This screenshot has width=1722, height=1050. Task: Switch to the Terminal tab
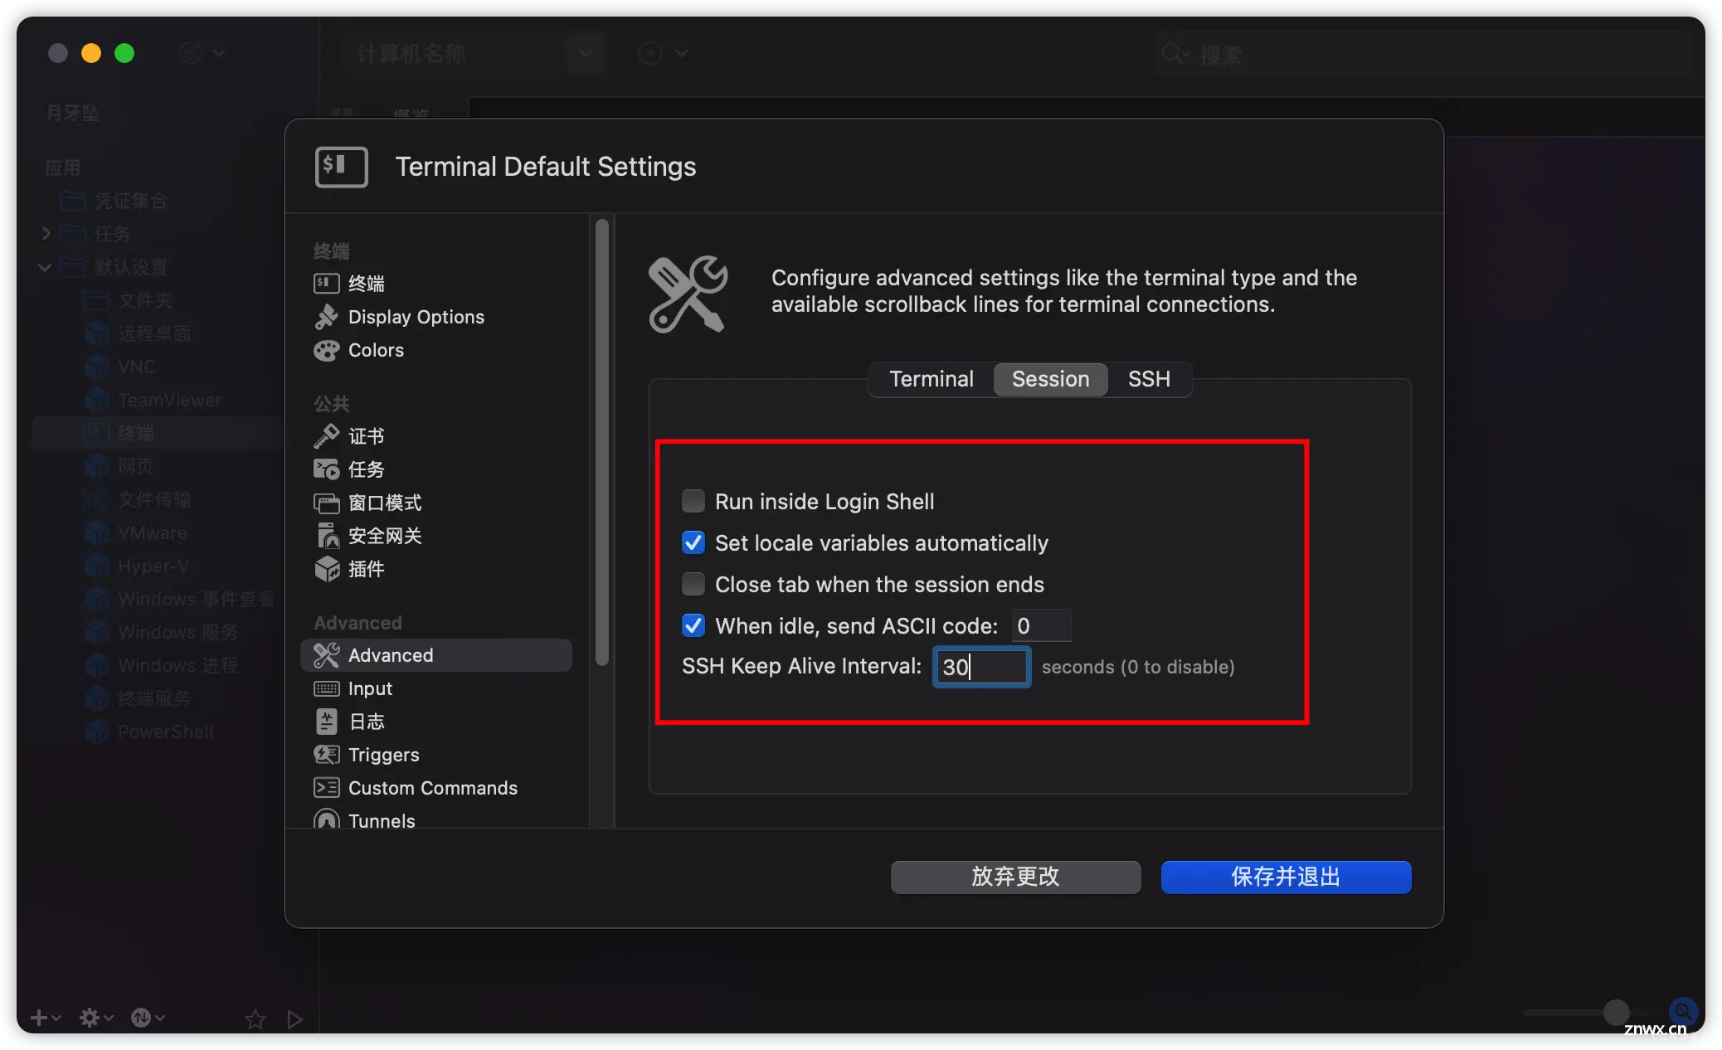pyautogui.click(x=932, y=377)
